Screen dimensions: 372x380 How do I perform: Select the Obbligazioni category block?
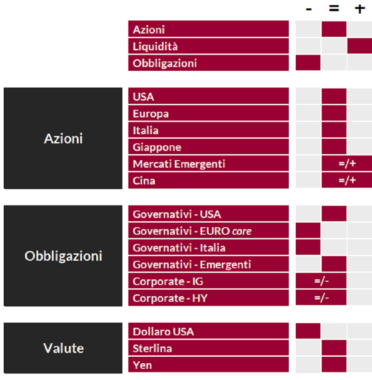(x=63, y=256)
